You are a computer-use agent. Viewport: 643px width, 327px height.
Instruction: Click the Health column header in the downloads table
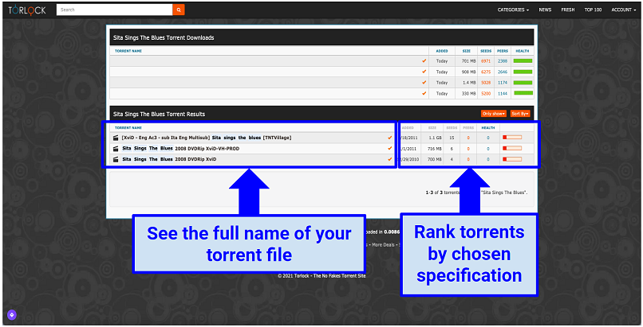pyautogui.click(x=522, y=51)
